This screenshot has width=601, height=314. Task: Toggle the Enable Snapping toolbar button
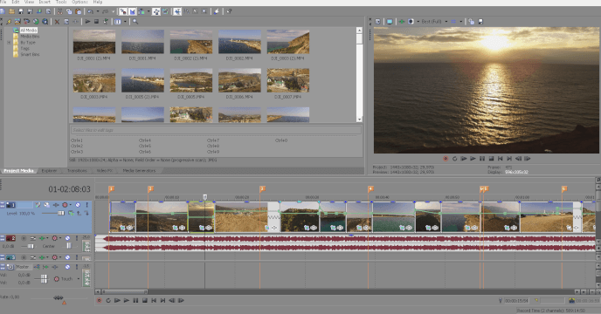(122, 11)
